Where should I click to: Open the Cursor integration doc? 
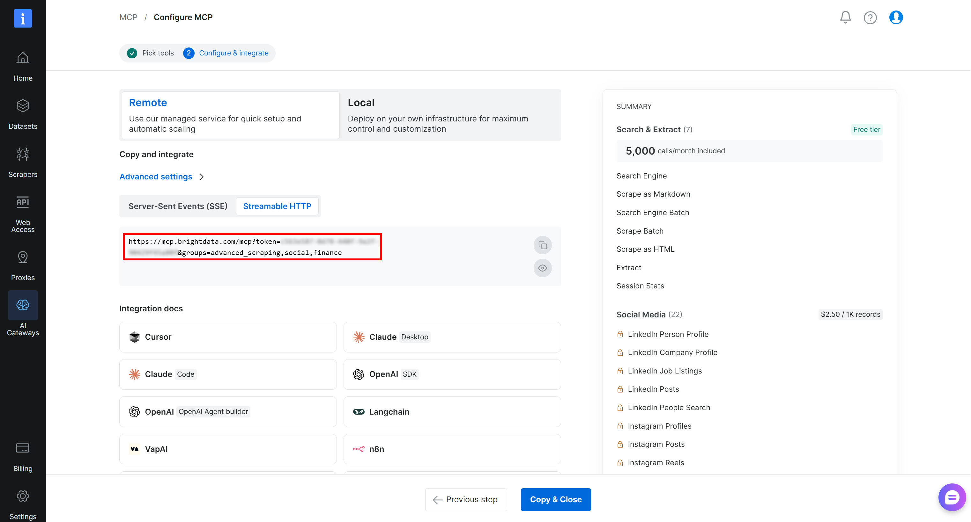[228, 337]
